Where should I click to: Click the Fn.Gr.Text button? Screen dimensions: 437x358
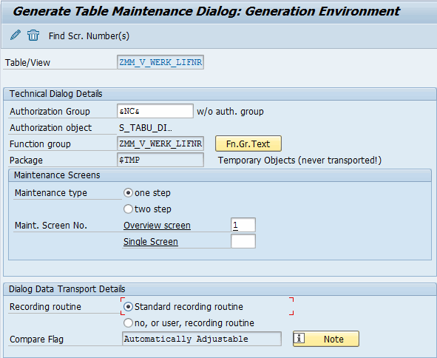click(248, 143)
